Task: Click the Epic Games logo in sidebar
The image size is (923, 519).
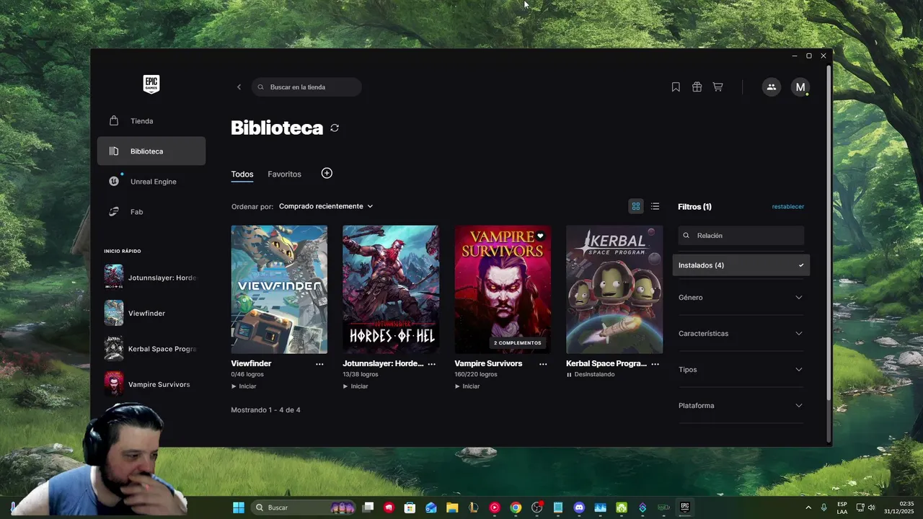Action: coord(151,84)
